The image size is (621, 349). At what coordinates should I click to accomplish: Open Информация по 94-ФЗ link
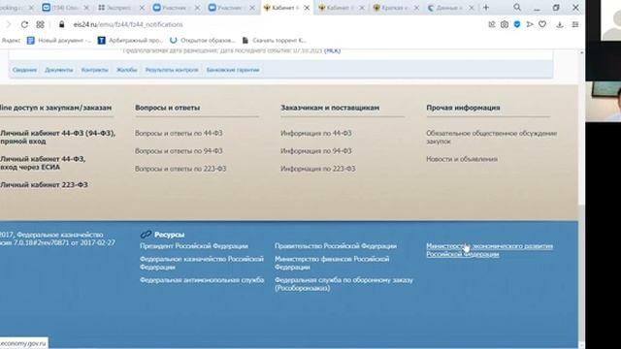coord(316,151)
